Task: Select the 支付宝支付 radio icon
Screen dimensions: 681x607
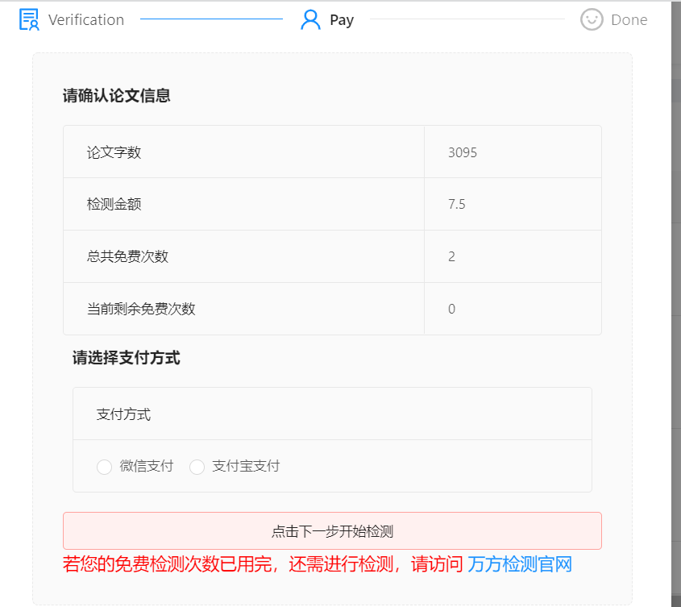Action: (x=197, y=467)
